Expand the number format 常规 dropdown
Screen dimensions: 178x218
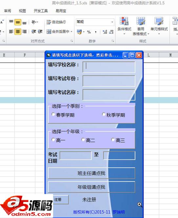pos(112,22)
